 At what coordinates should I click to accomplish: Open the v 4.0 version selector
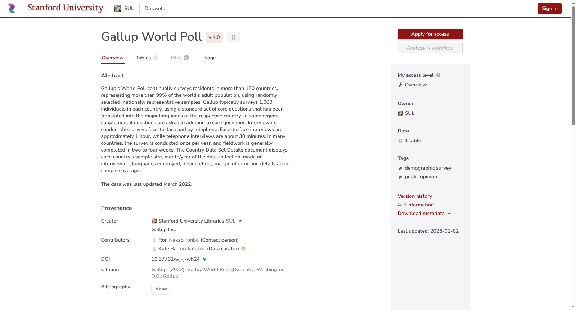pos(214,37)
